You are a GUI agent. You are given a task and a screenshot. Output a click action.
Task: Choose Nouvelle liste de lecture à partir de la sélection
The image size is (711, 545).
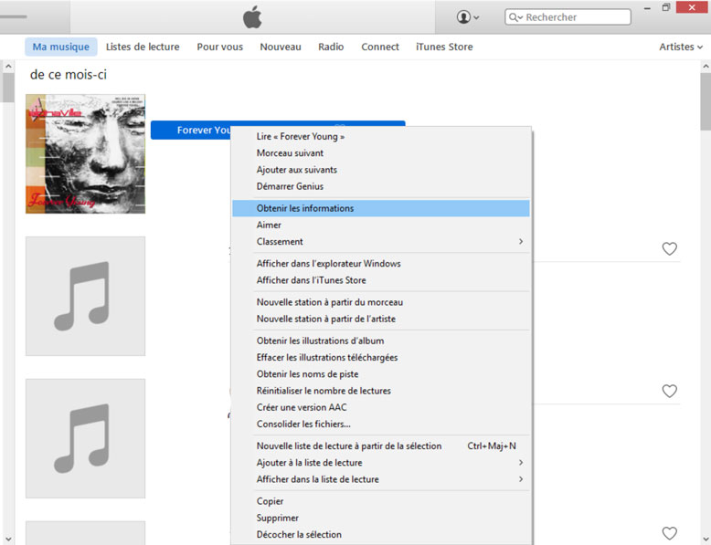381,446
